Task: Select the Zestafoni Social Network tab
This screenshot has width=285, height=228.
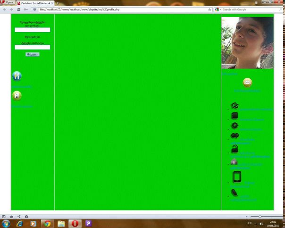Action: 35,3
